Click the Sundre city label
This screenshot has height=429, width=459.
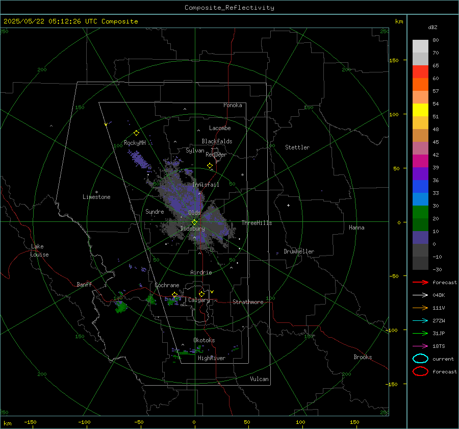(155, 211)
